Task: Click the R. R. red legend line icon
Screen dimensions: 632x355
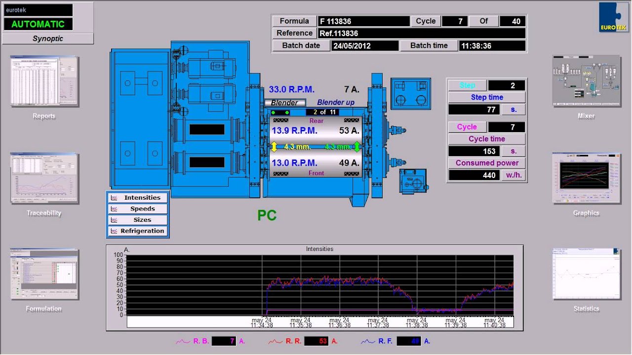Action: [x=276, y=341]
